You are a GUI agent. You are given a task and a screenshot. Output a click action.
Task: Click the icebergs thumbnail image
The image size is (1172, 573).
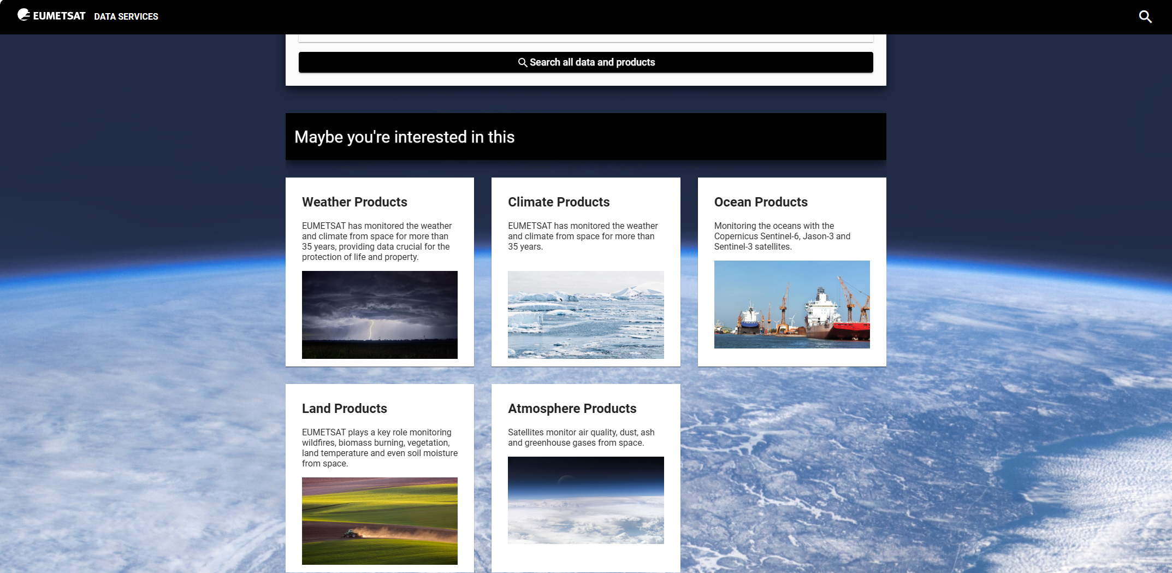[x=586, y=315]
